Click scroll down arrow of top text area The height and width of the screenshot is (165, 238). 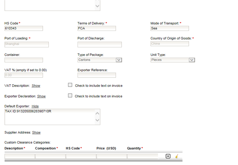point(98,6)
